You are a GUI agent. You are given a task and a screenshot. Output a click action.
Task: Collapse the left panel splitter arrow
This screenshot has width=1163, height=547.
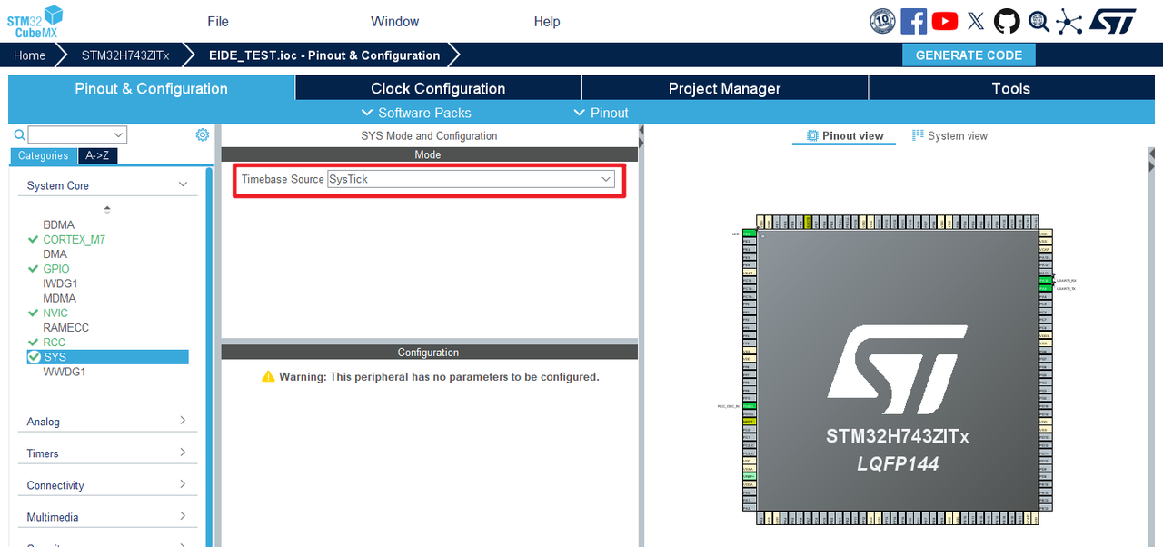click(x=641, y=135)
